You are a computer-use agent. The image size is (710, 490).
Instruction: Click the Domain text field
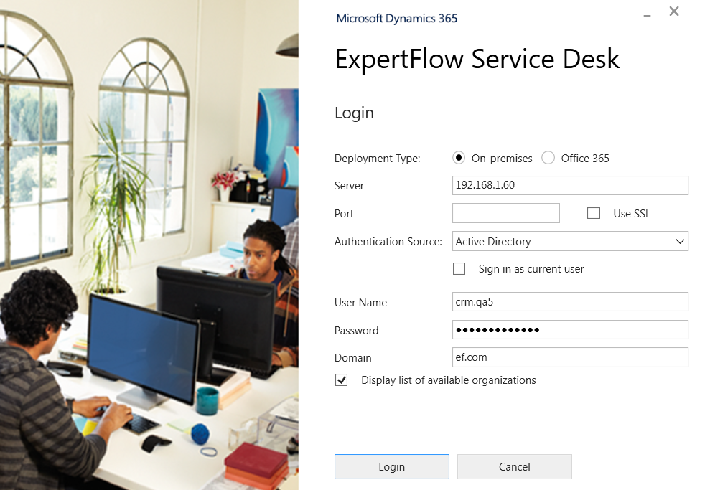pos(570,357)
